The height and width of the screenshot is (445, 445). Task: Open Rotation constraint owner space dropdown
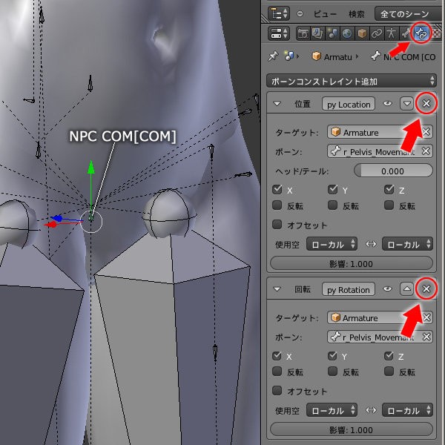pyautogui.click(x=407, y=410)
